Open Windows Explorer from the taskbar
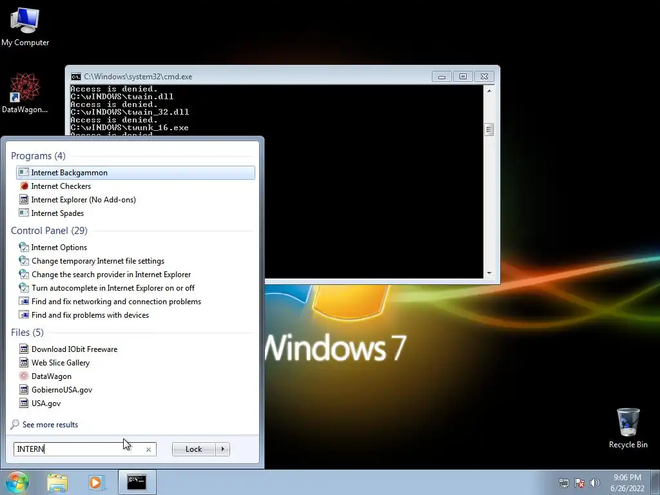 tap(57, 483)
